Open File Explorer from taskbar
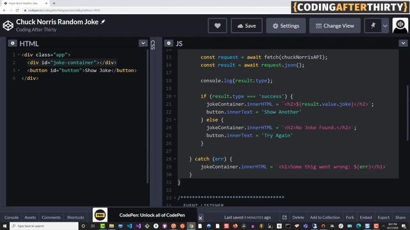Viewport: 410px width, 230px height. point(111,226)
